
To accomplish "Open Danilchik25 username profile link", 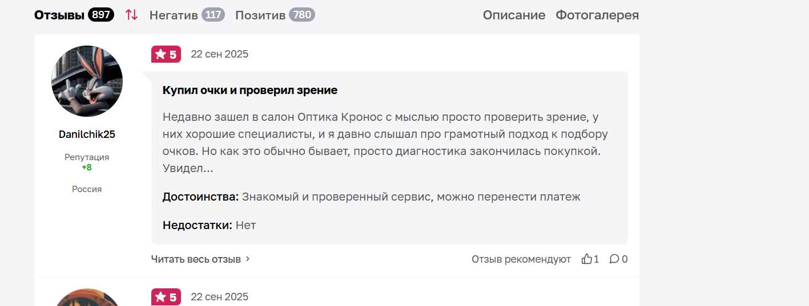I will coord(87,134).
